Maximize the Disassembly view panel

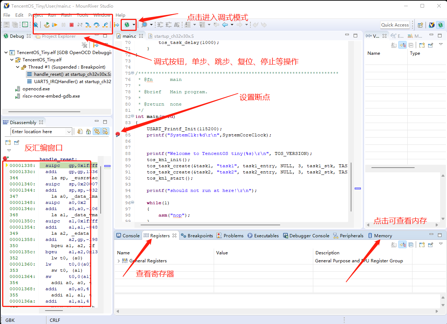(105, 122)
